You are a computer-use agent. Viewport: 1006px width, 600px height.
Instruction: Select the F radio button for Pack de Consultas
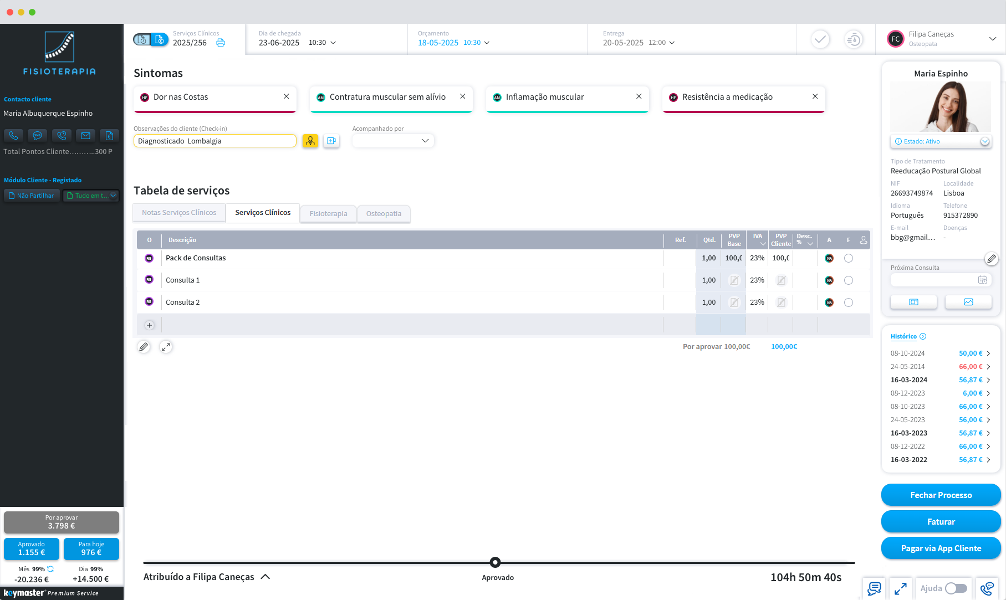(848, 258)
